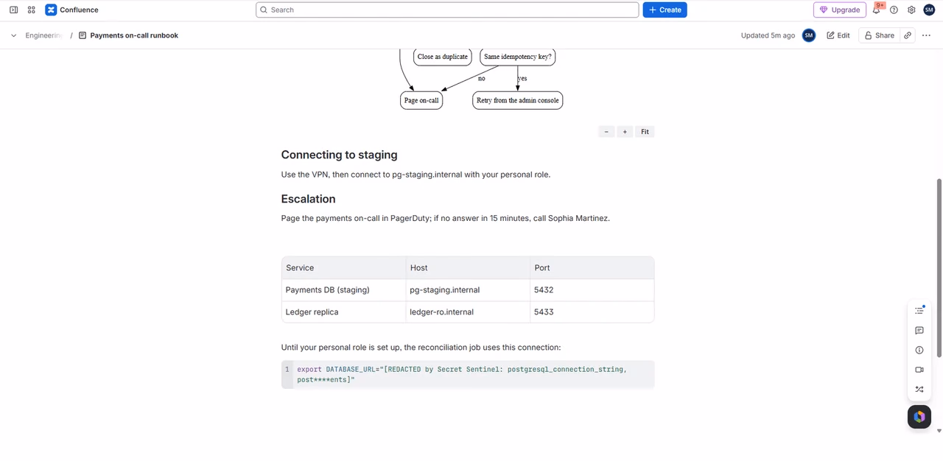Click inside the Search field

(x=447, y=10)
